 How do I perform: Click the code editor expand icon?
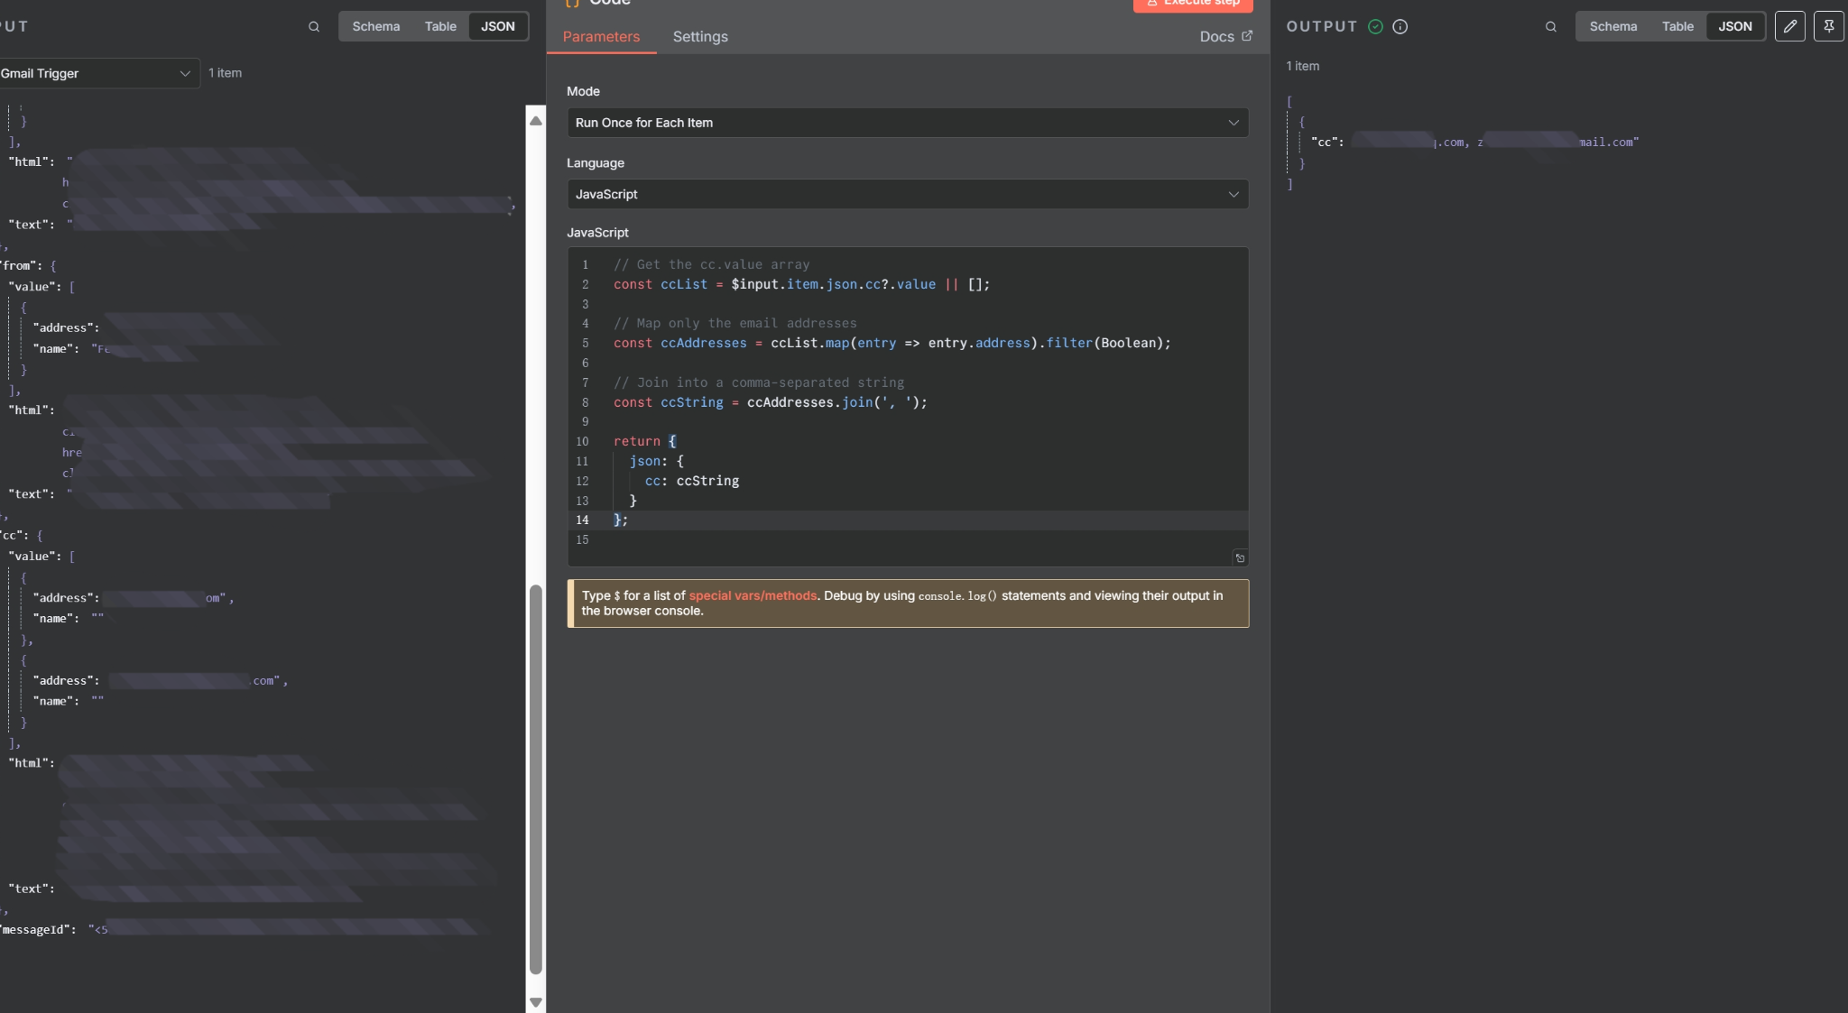(1240, 558)
